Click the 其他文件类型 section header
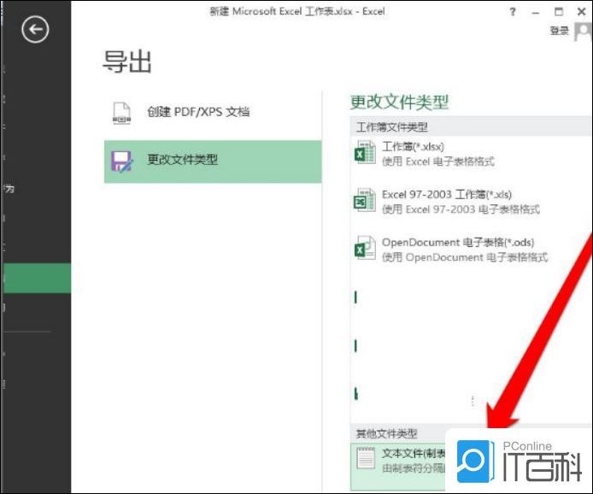The width and height of the screenshot is (593, 494). 386,433
